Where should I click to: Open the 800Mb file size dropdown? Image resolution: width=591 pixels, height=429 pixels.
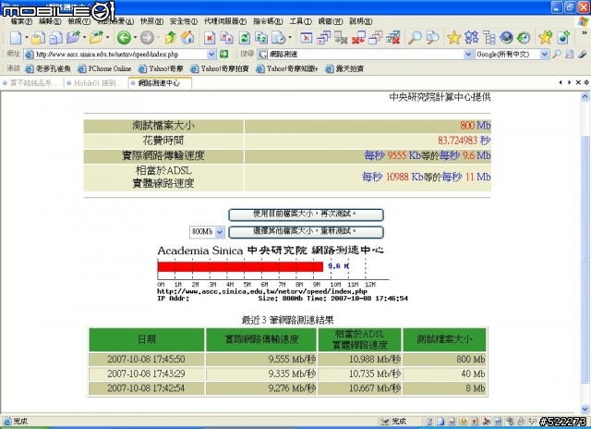pyautogui.click(x=220, y=232)
